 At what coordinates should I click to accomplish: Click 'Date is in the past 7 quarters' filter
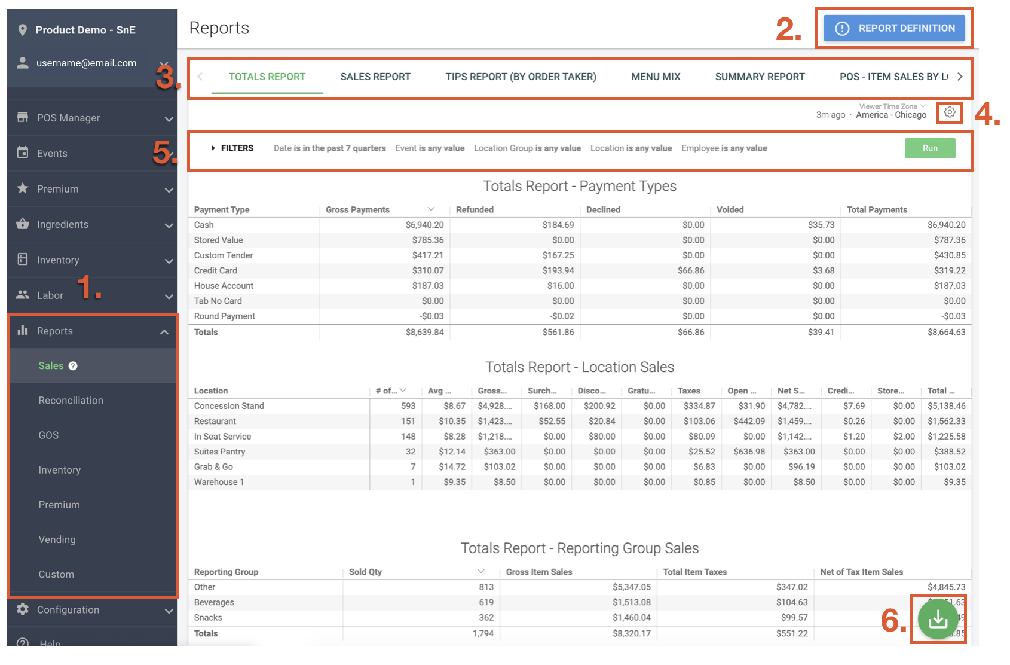coord(329,148)
